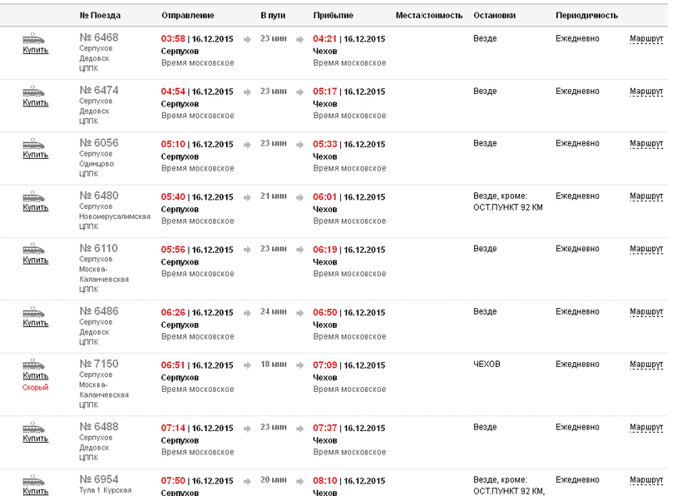Viewport: 682px width, 496px height.
Task: Select the train icon beside № 6110
Action: tap(34, 249)
